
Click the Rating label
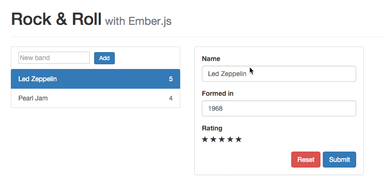(x=212, y=128)
